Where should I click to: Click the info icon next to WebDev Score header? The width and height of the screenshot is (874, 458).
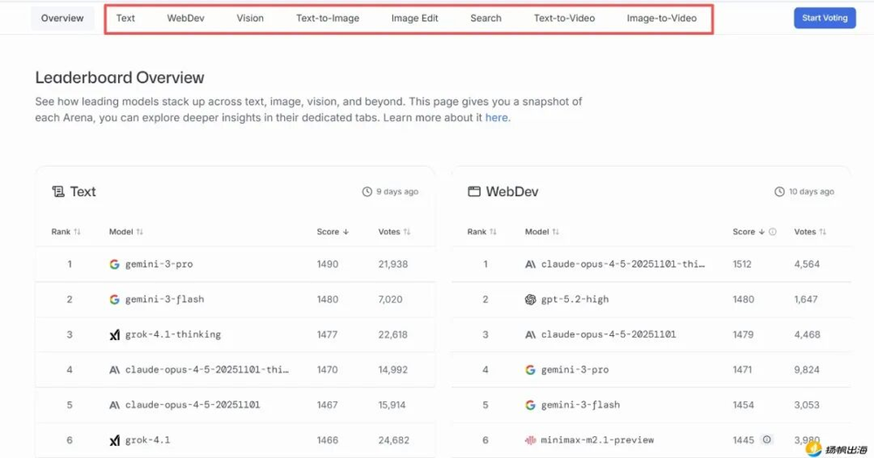(x=772, y=232)
